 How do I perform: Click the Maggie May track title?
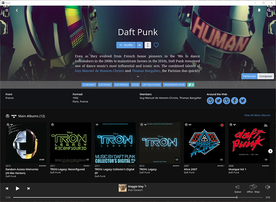(x=135, y=186)
